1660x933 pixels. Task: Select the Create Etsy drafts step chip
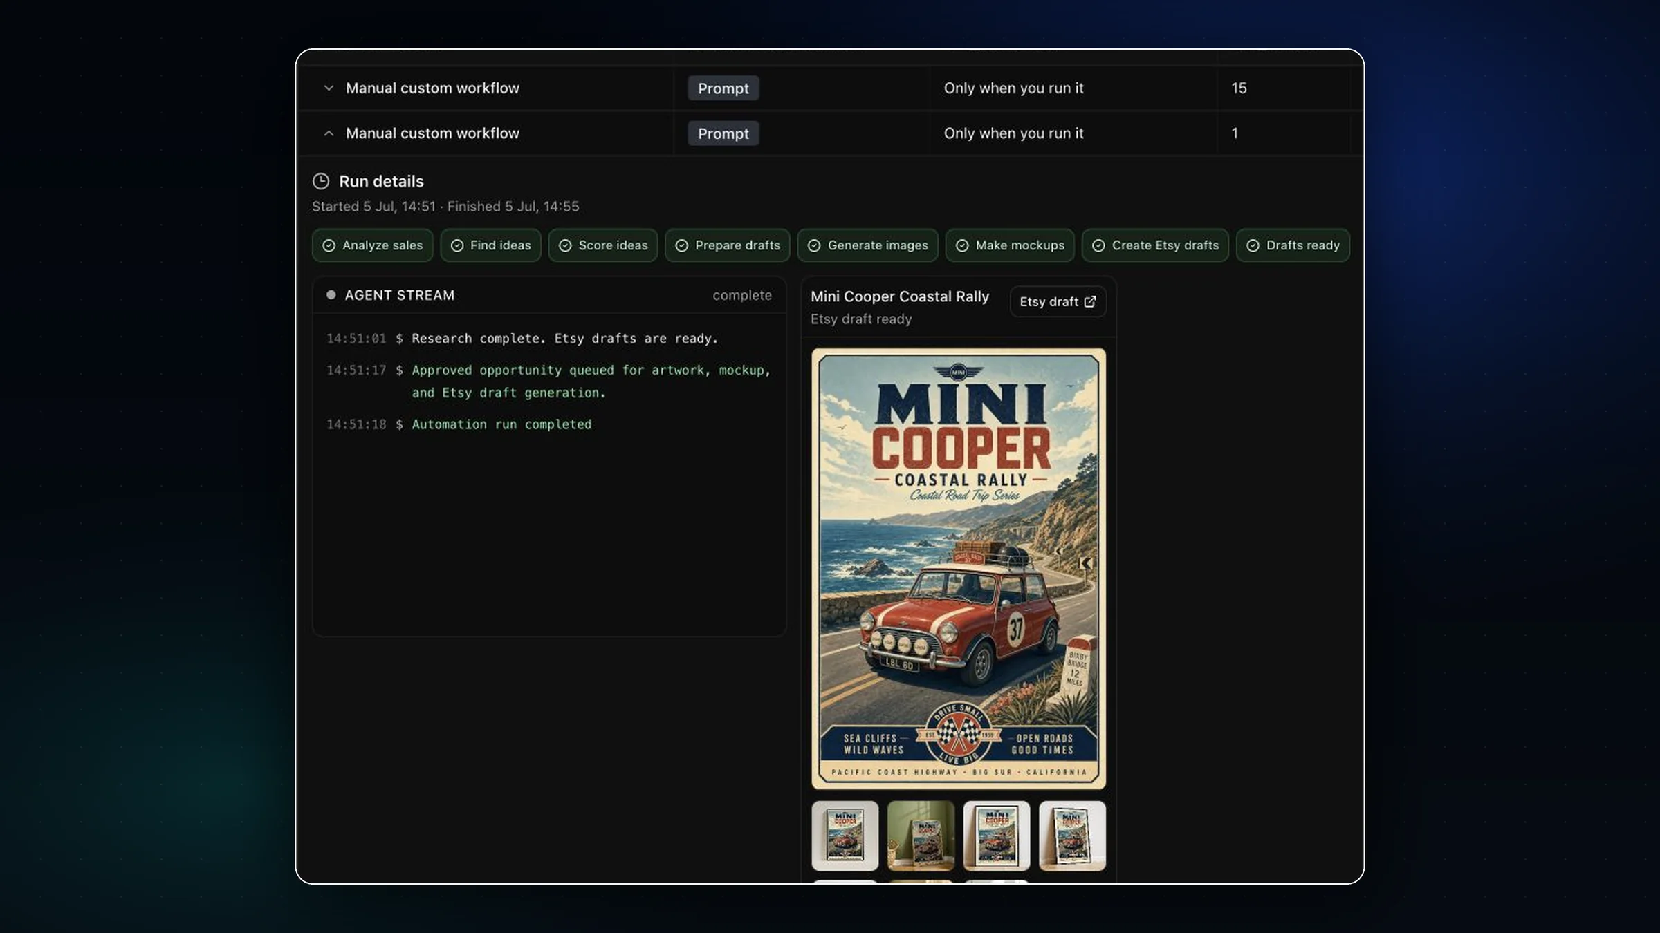1155,245
